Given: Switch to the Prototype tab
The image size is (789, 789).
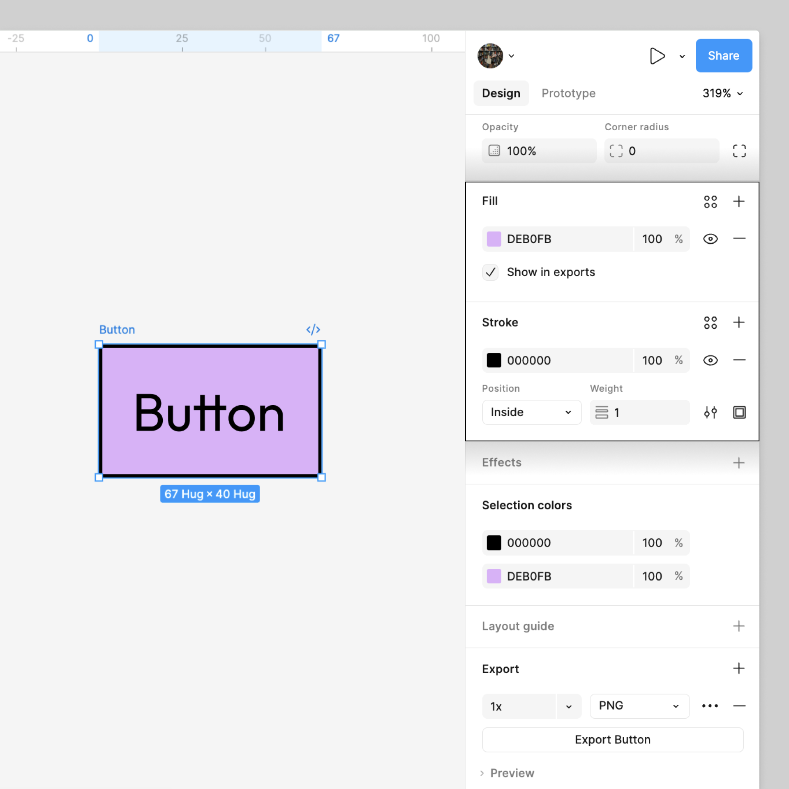Looking at the screenshot, I should pos(568,93).
